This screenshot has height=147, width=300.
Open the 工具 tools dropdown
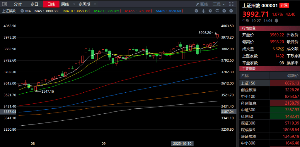219,4
